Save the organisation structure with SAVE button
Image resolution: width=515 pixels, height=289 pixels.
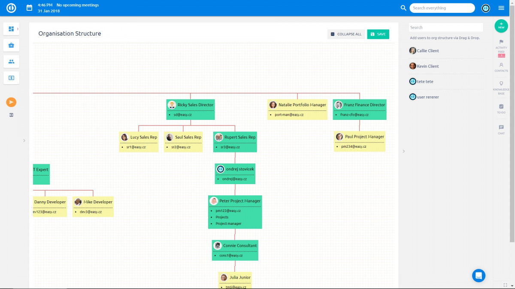(378, 34)
